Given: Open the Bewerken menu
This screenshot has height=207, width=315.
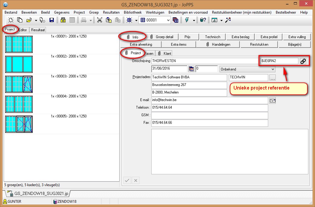Looking at the screenshot, I should (x=29, y=12).
